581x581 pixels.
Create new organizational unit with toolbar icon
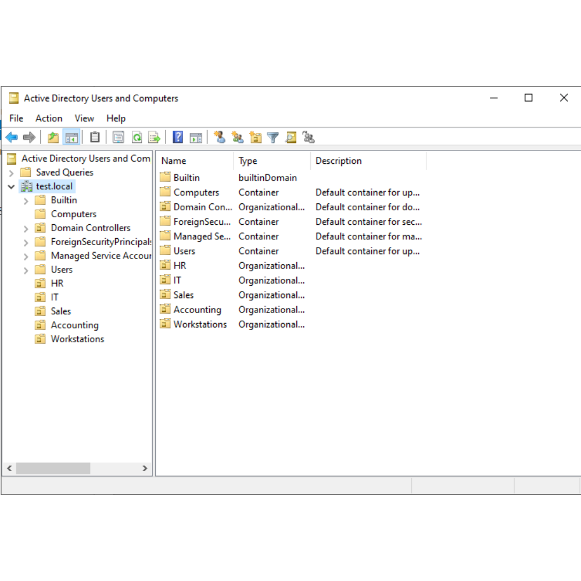(x=255, y=138)
